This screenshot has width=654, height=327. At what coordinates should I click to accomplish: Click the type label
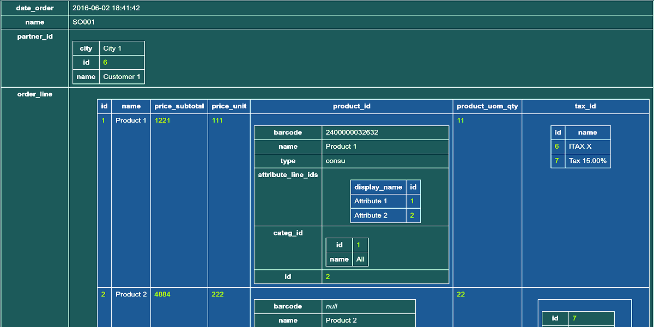tap(288, 161)
